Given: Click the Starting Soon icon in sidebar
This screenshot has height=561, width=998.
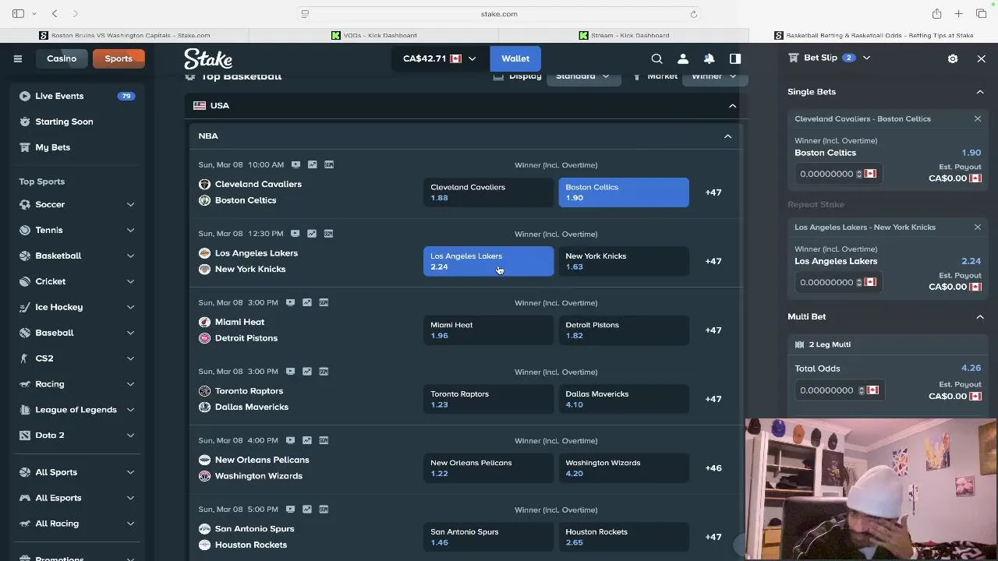Looking at the screenshot, I should click(x=25, y=122).
